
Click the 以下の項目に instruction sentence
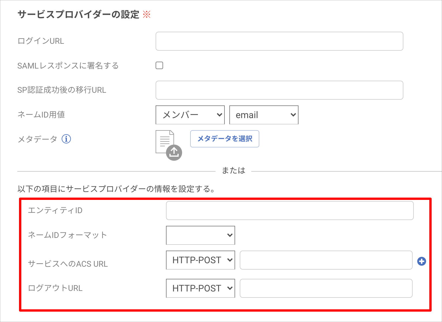click(x=116, y=189)
